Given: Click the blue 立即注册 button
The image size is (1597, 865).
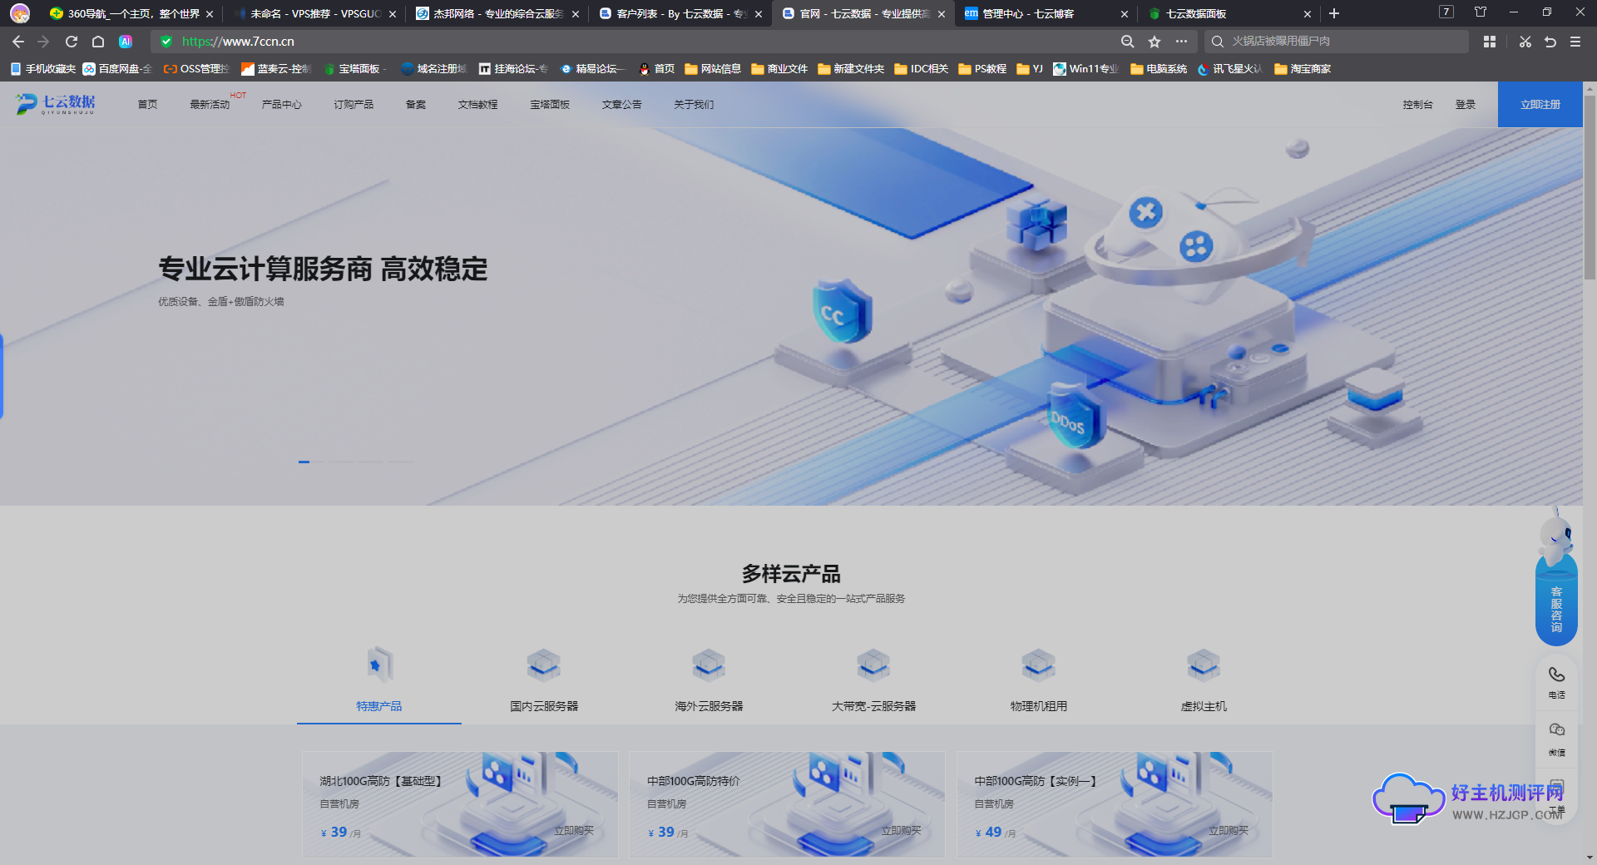Looking at the screenshot, I should click(1540, 105).
